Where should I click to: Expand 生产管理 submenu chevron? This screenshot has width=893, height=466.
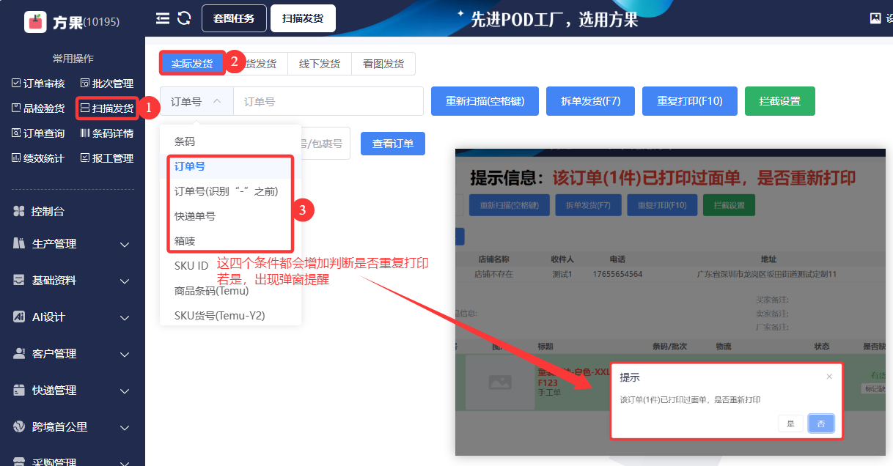coord(125,244)
